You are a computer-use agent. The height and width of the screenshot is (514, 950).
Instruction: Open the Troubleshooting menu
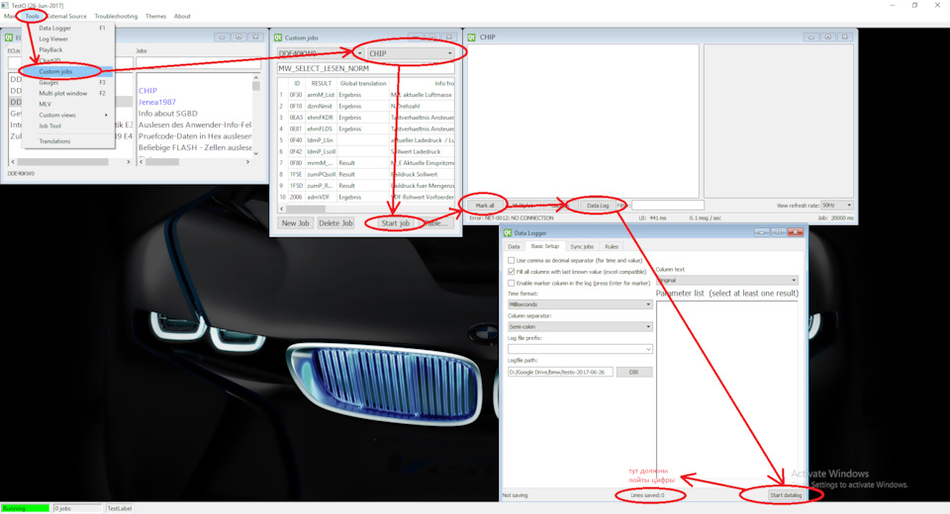(116, 17)
